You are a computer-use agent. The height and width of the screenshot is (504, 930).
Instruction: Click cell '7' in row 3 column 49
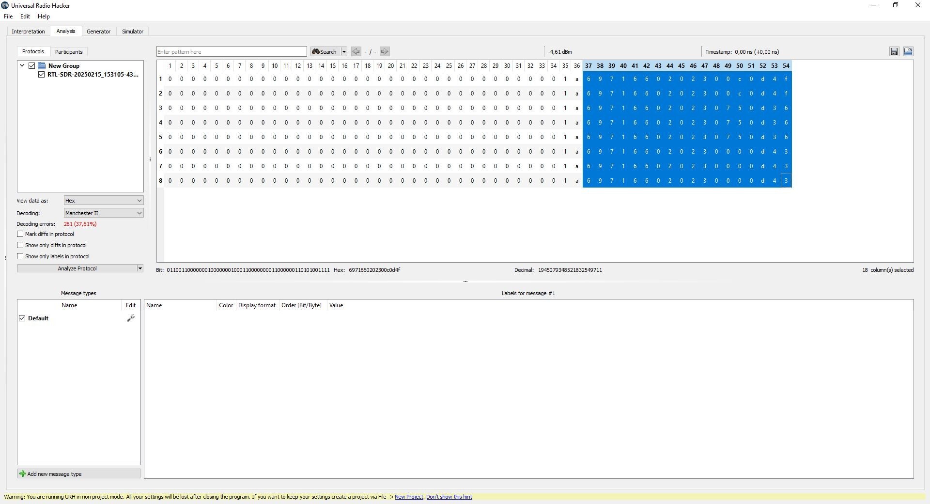point(728,108)
